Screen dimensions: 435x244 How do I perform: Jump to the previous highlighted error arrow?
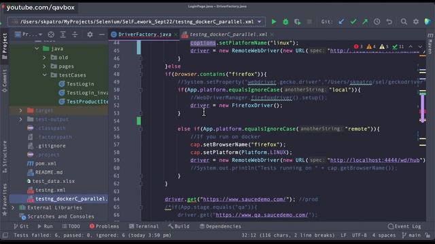[x=411, y=47]
